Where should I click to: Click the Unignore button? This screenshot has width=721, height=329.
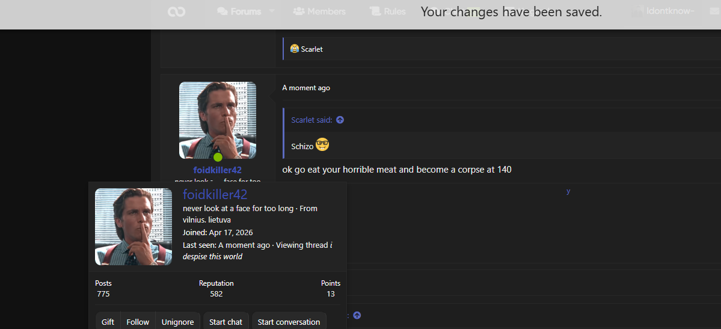point(177,322)
